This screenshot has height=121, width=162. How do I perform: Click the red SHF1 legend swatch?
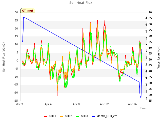(46, 116)
